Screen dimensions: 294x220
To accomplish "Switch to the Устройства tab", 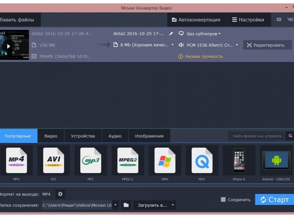I will (83, 136).
